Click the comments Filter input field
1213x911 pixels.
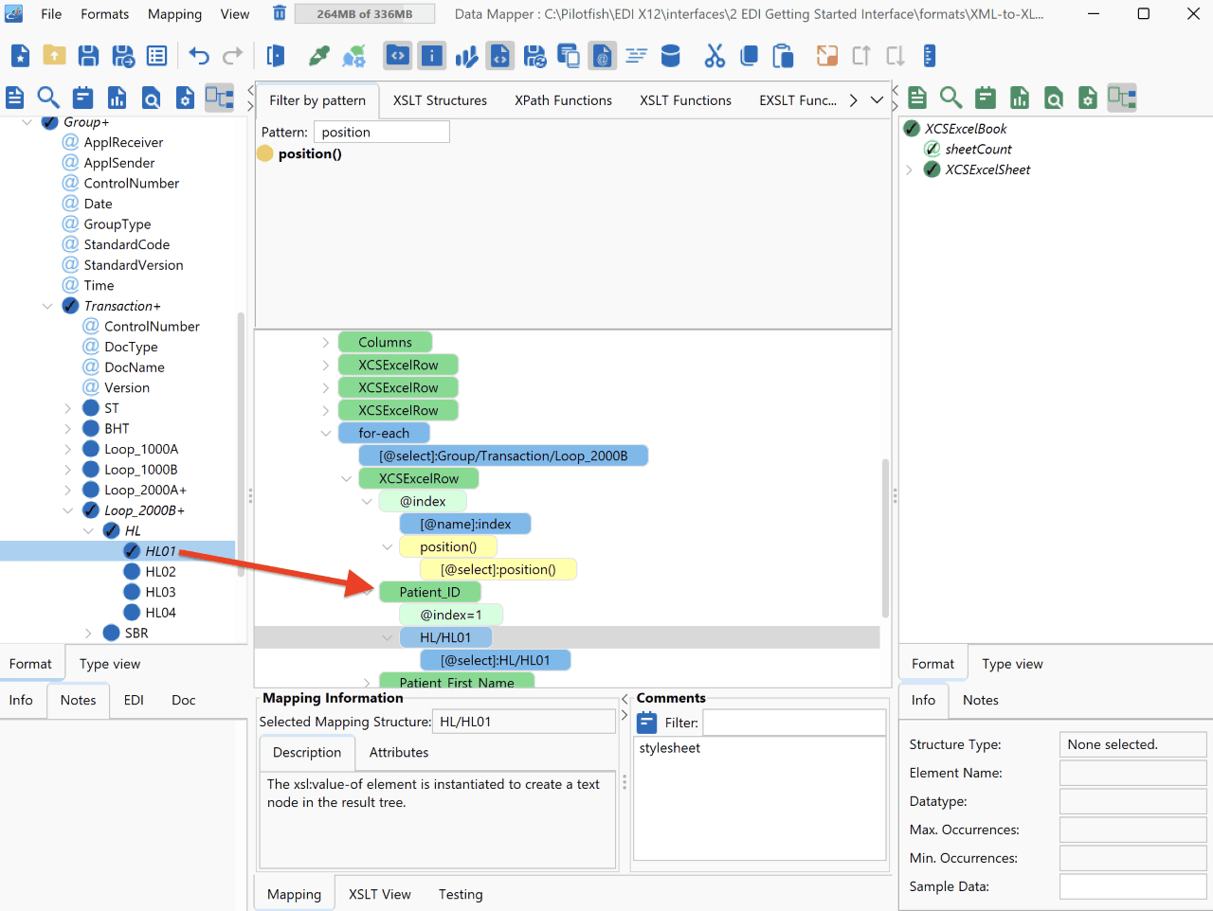point(794,723)
